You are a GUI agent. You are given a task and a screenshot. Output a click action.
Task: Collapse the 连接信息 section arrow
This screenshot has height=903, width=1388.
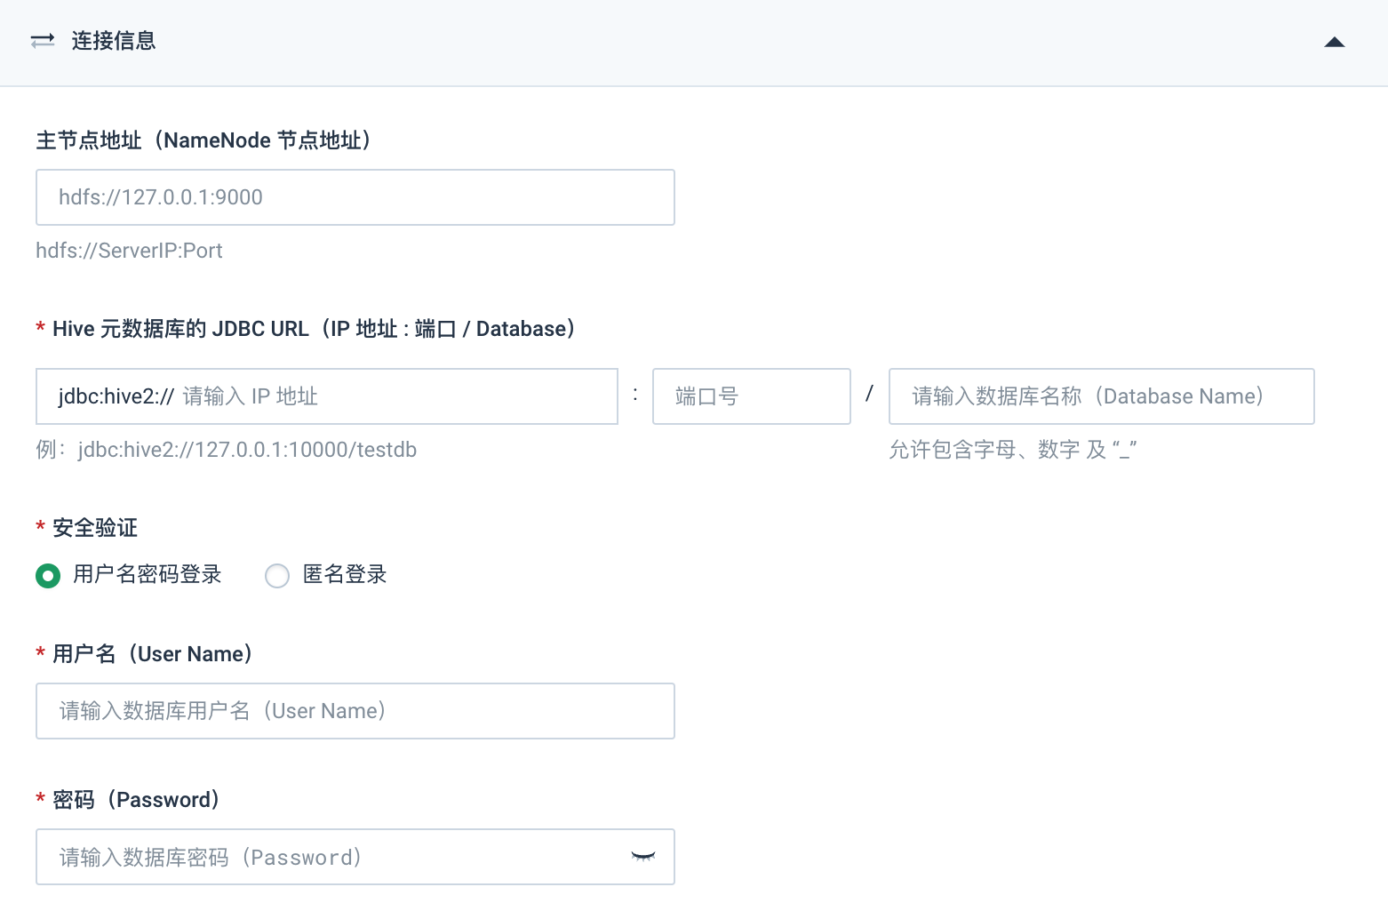1334,42
